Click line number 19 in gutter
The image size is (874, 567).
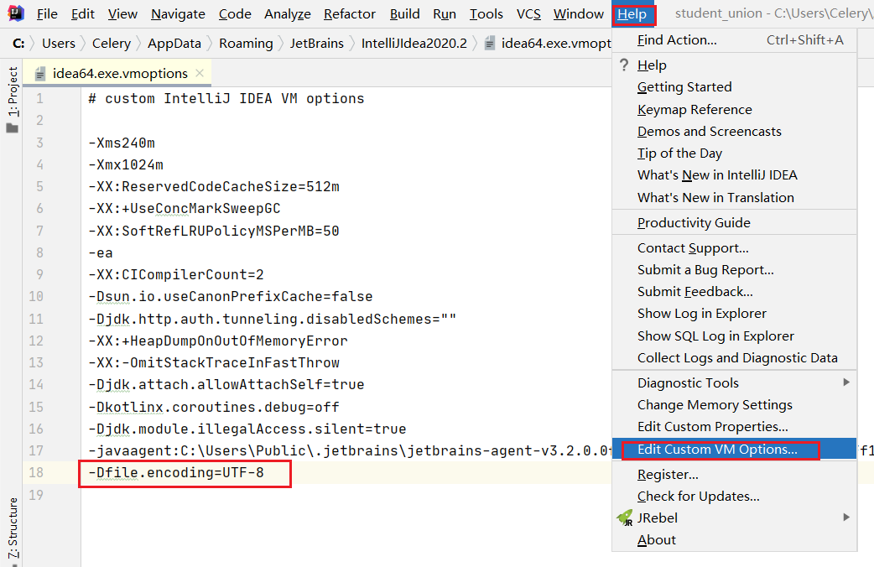click(36, 495)
